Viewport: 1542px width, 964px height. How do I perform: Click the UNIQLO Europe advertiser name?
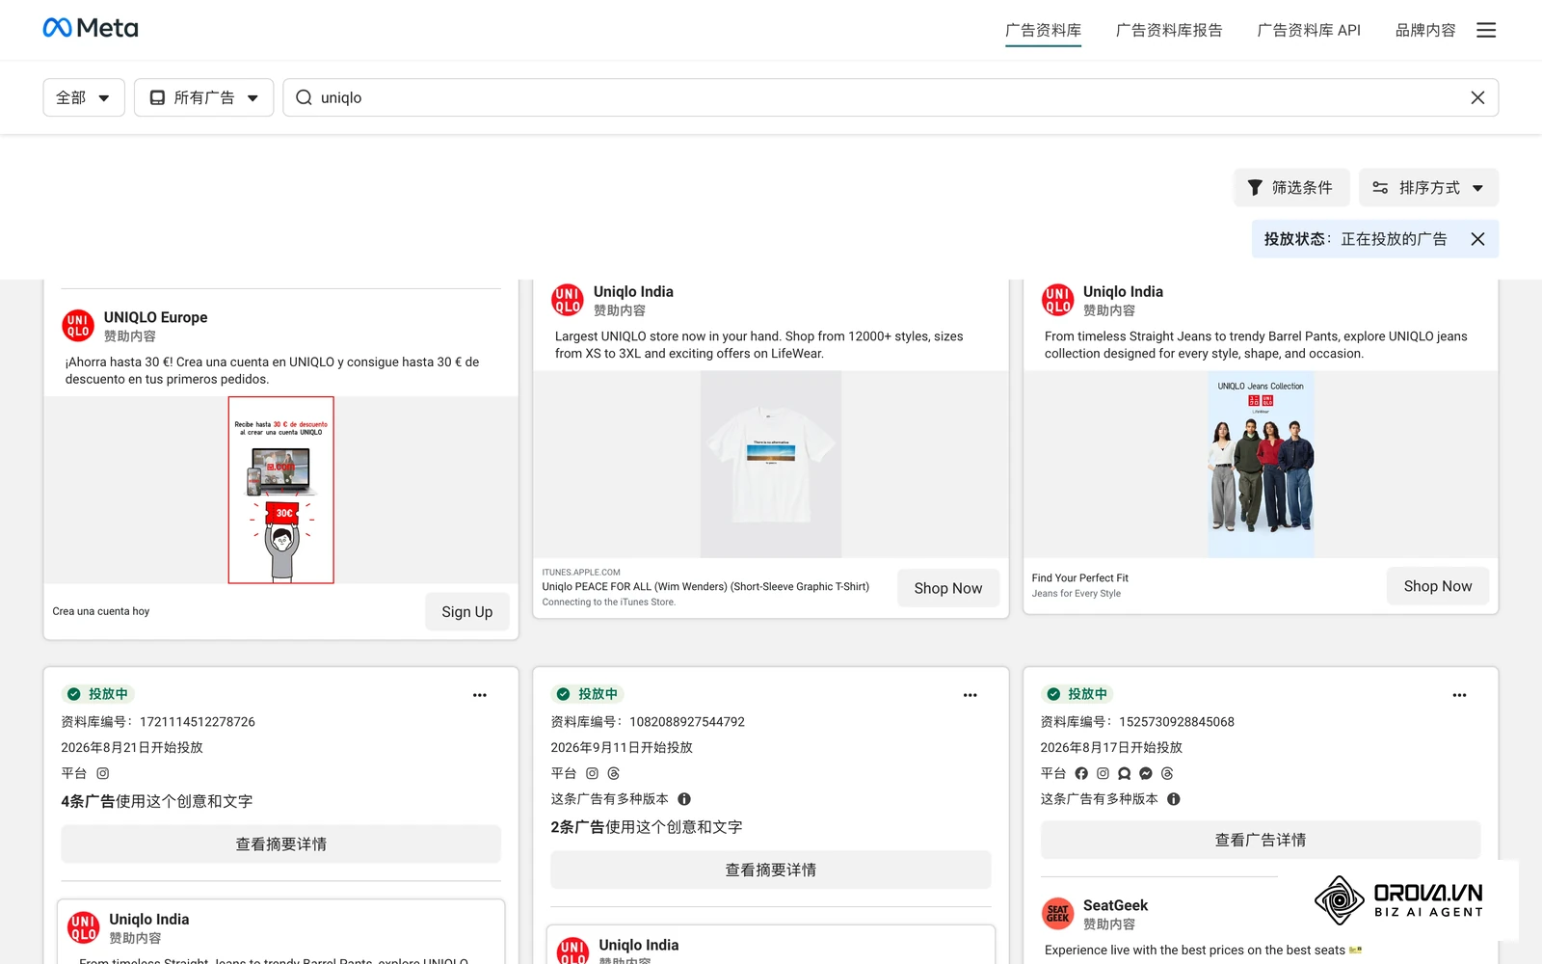click(155, 317)
